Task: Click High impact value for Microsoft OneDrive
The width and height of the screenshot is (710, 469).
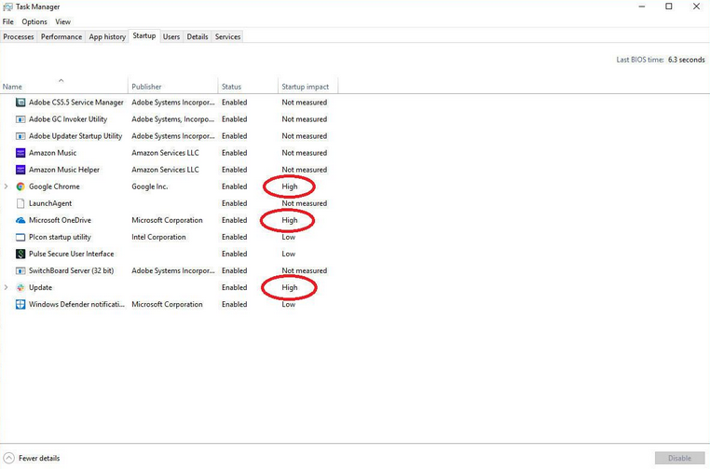Action: click(290, 220)
